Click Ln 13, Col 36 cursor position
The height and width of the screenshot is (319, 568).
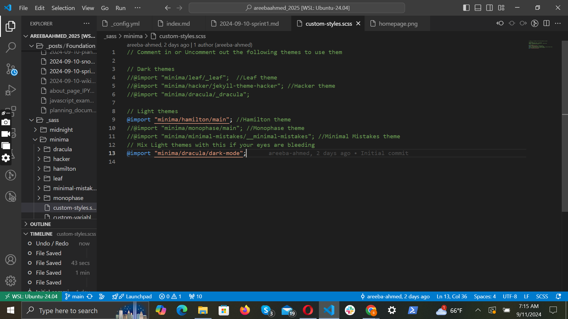[452, 296]
